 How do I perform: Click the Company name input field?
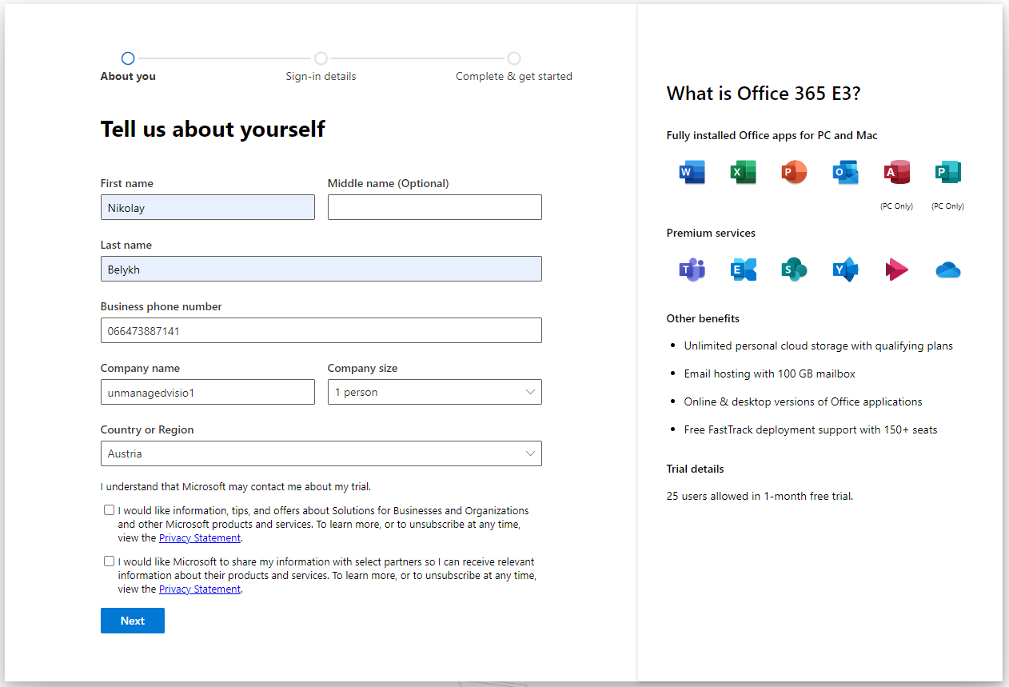pyautogui.click(x=207, y=392)
